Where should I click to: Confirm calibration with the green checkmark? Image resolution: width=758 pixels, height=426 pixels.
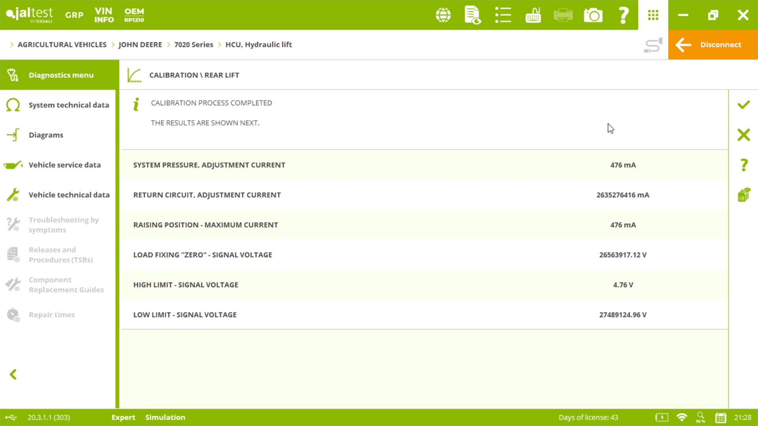click(x=743, y=105)
